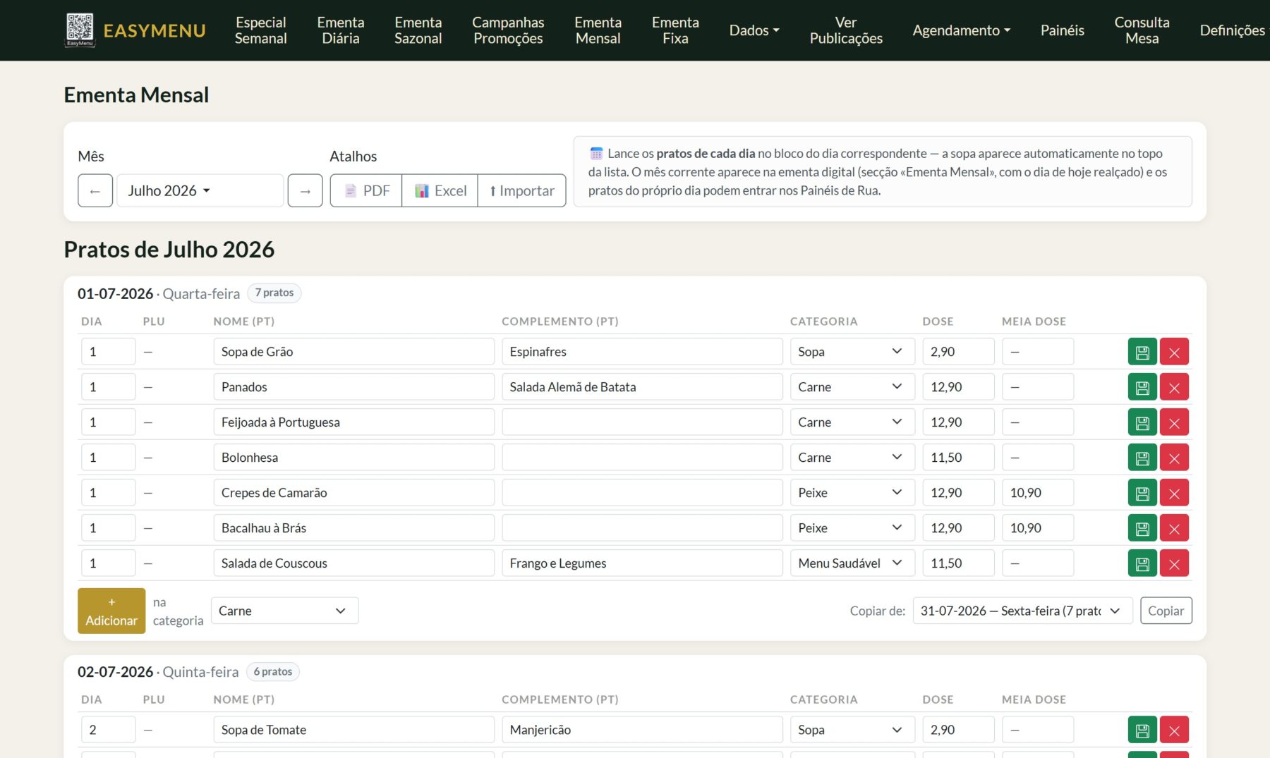Viewport: 1270px width, 758px height.
Task: Go to previous month with left arrow
Action: click(x=95, y=190)
